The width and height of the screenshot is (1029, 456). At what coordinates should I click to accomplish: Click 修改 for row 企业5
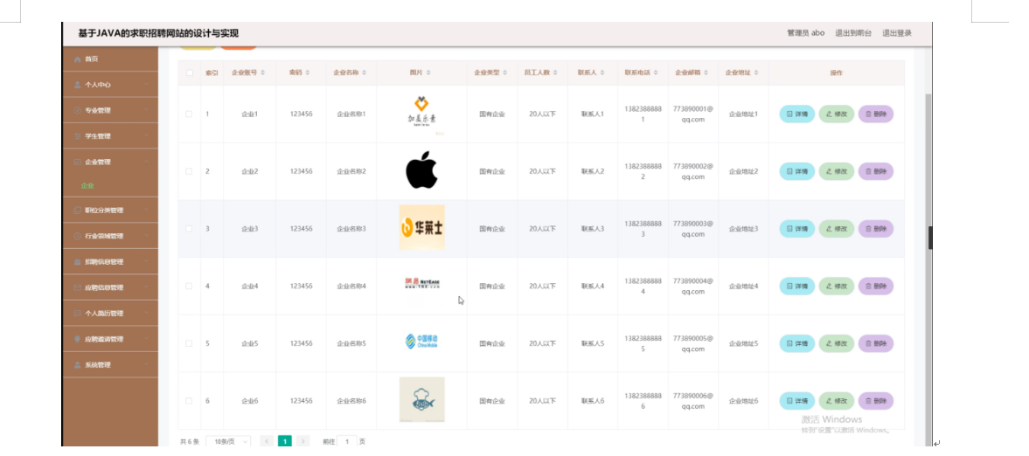[836, 344]
